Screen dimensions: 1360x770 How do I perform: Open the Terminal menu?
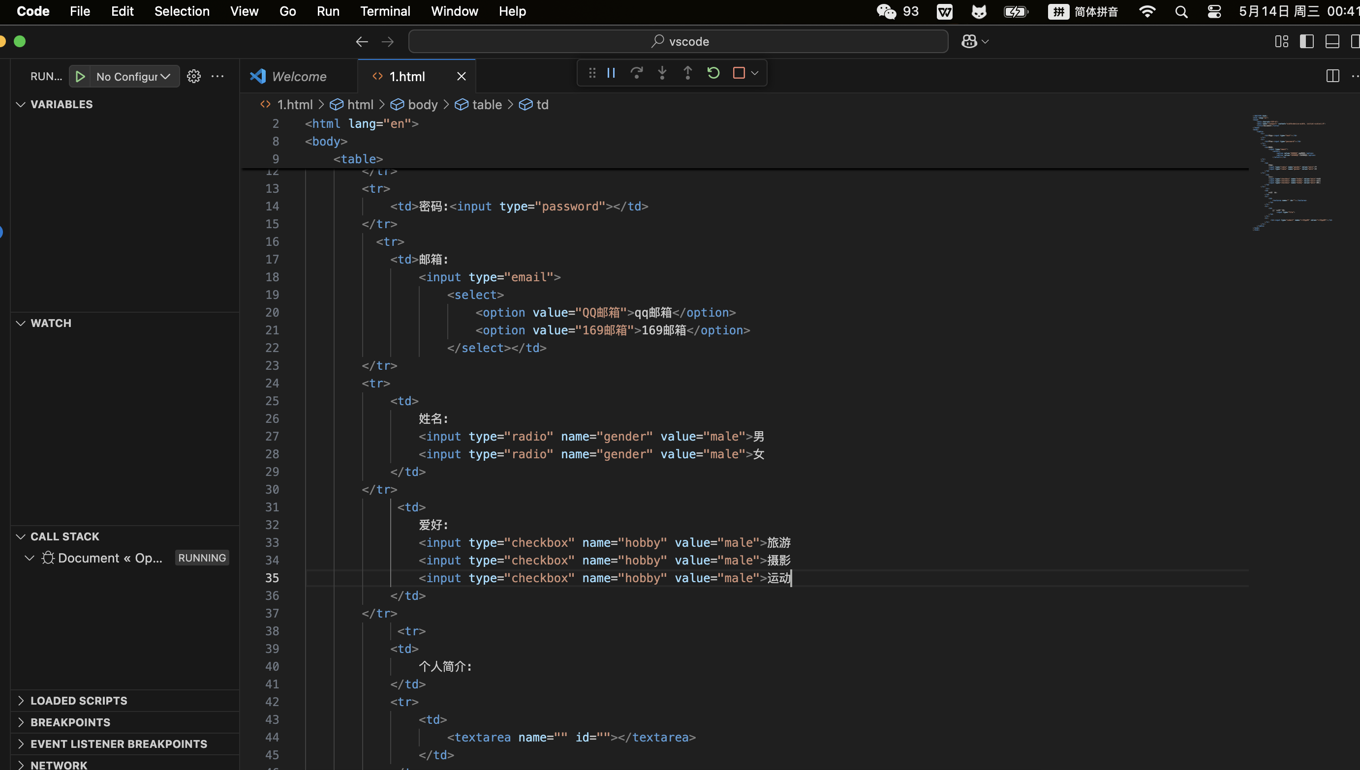click(x=385, y=12)
